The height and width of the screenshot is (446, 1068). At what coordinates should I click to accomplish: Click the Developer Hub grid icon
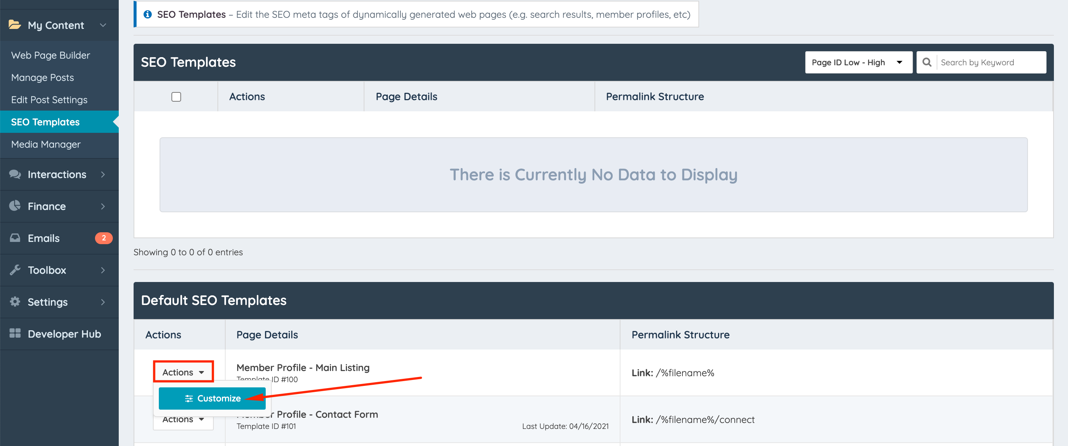click(x=15, y=334)
